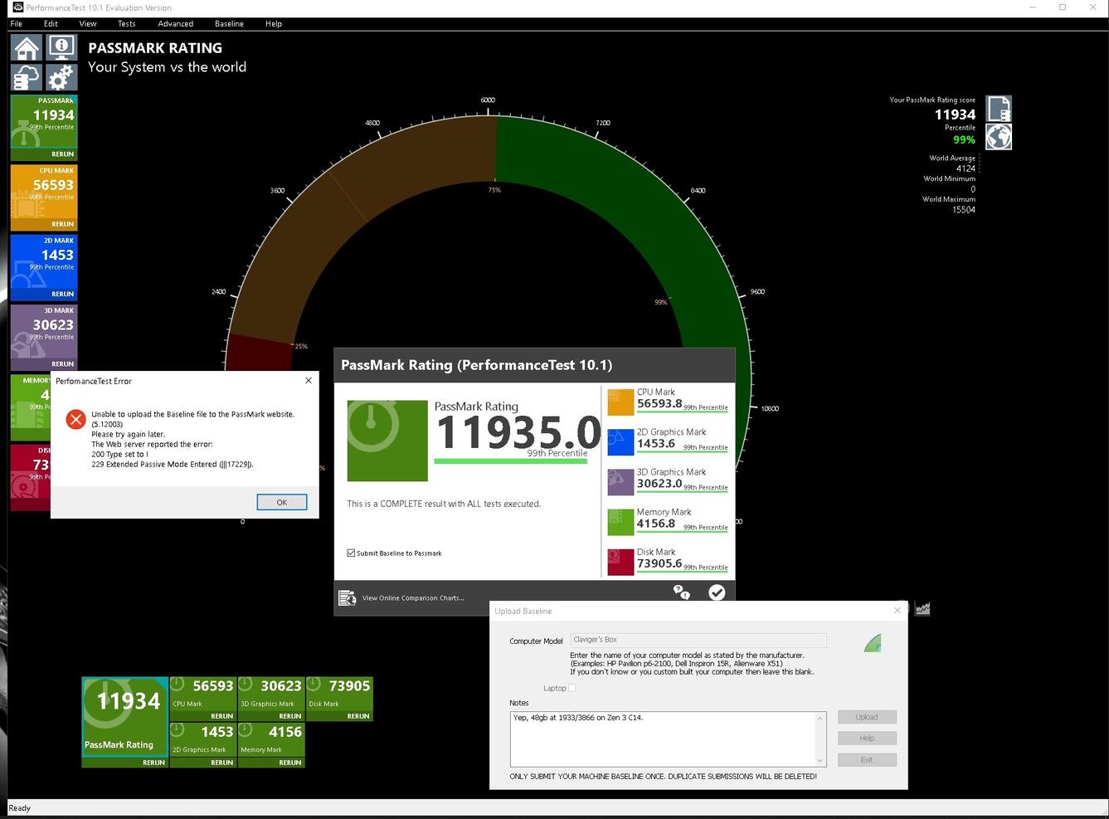Click the Computer Model input field
The height and width of the screenshot is (819, 1109).
pyautogui.click(x=698, y=640)
